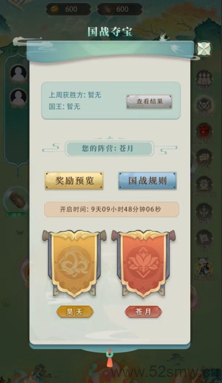Tap the 昊天 name label
Viewport: 222px width, 383px height.
coord(75,312)
